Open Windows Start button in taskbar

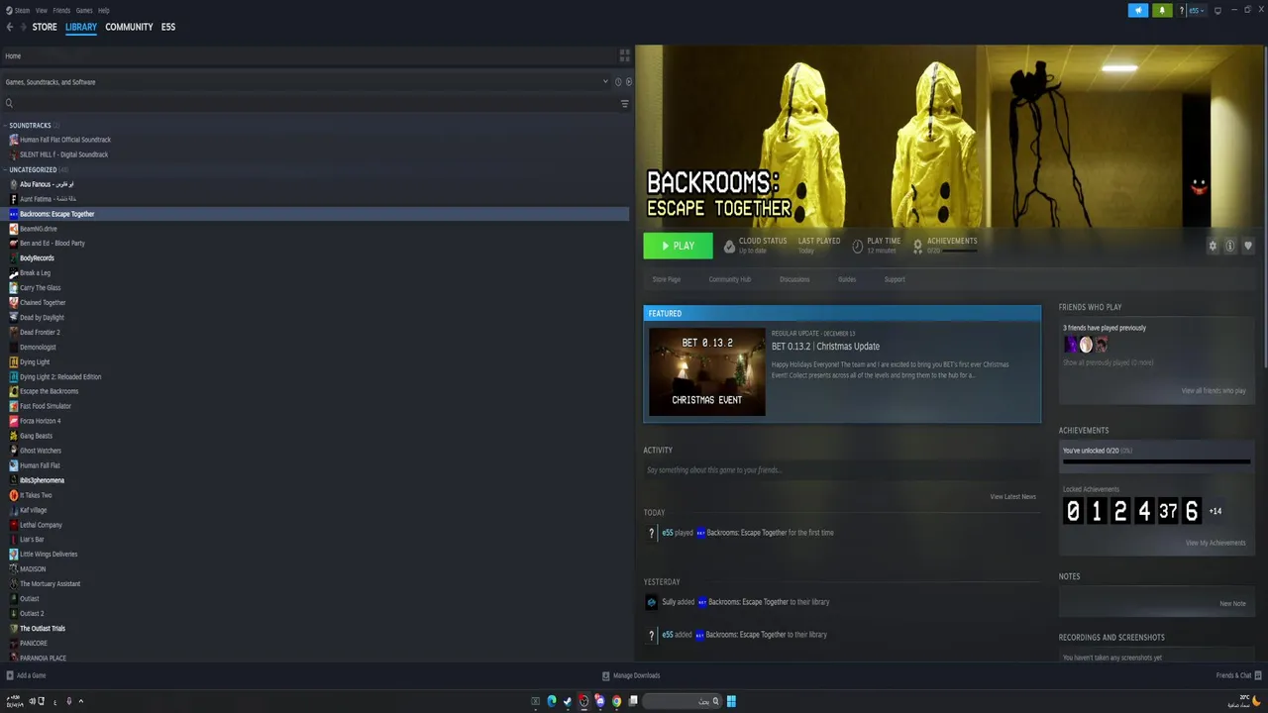(731, 701)
